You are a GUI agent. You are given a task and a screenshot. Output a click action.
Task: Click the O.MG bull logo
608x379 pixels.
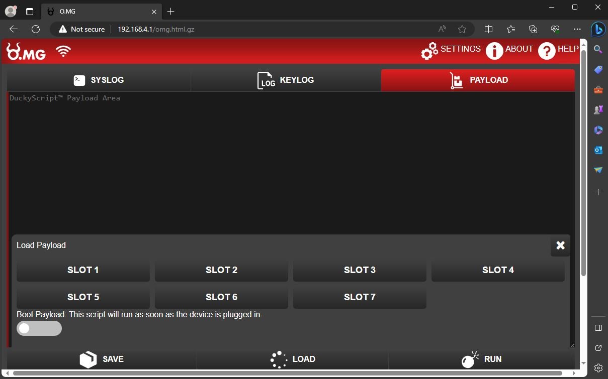pyautogui.click(x=26, y=51)
